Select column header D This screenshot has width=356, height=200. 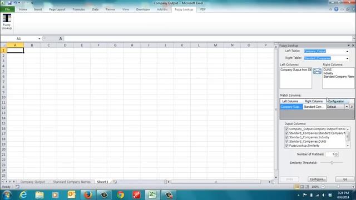click(65, 45)
